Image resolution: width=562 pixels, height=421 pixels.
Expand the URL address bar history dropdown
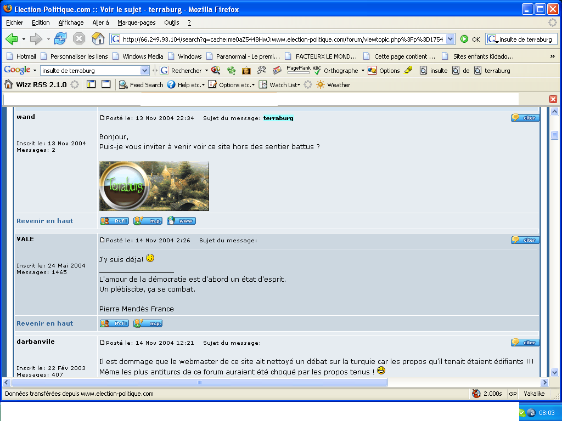pos(451,39)
